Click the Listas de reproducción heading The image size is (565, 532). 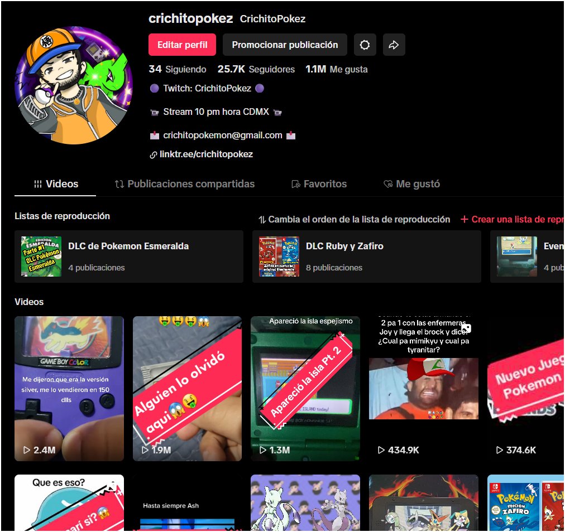tap(62, 216)
